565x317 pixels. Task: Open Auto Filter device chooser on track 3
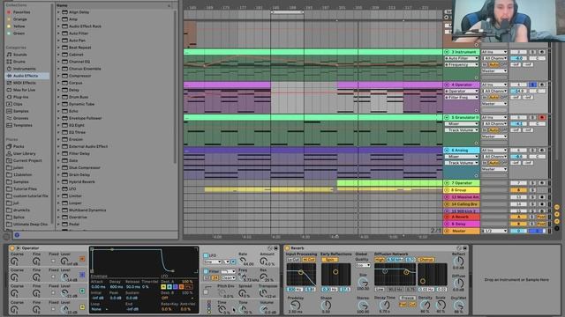(x=462, y=58)
